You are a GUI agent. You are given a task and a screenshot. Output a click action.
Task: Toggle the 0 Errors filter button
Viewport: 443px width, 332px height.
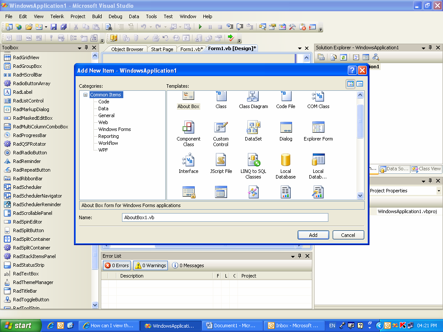(x=117, y=265)
